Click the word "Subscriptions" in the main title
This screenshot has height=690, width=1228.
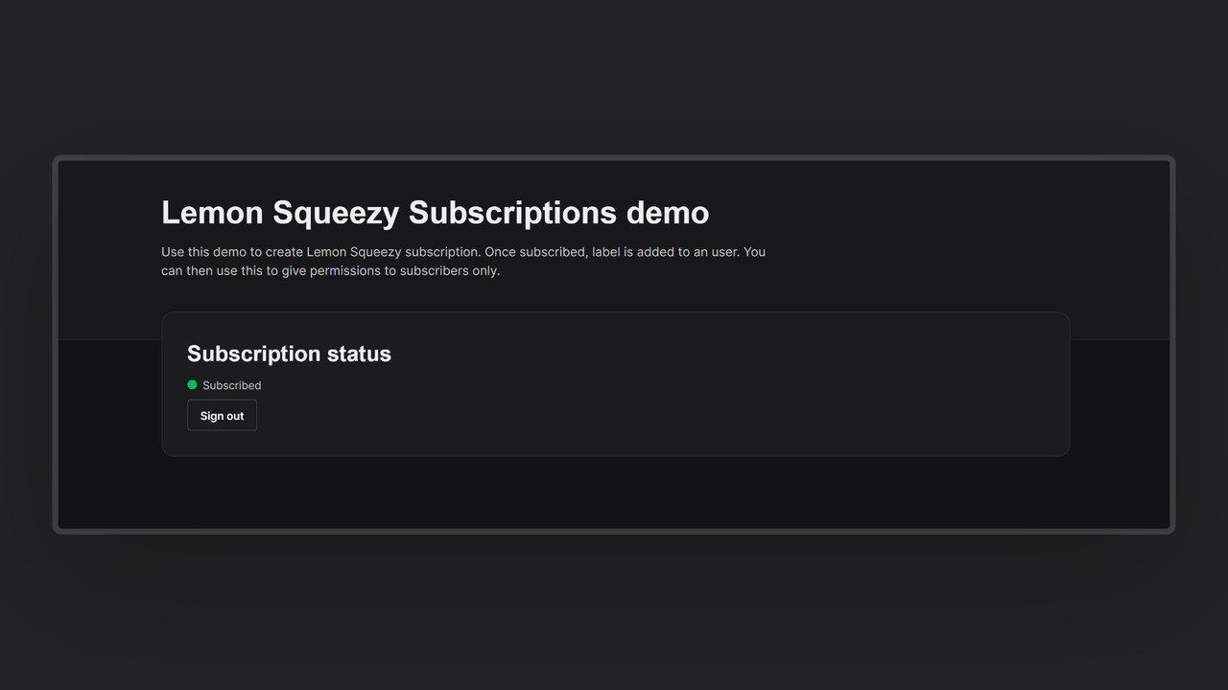[512, 213]
